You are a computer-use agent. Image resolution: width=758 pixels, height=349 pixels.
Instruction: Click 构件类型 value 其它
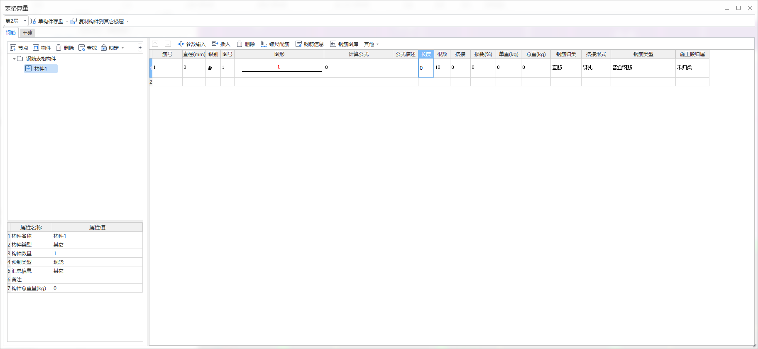97,245
